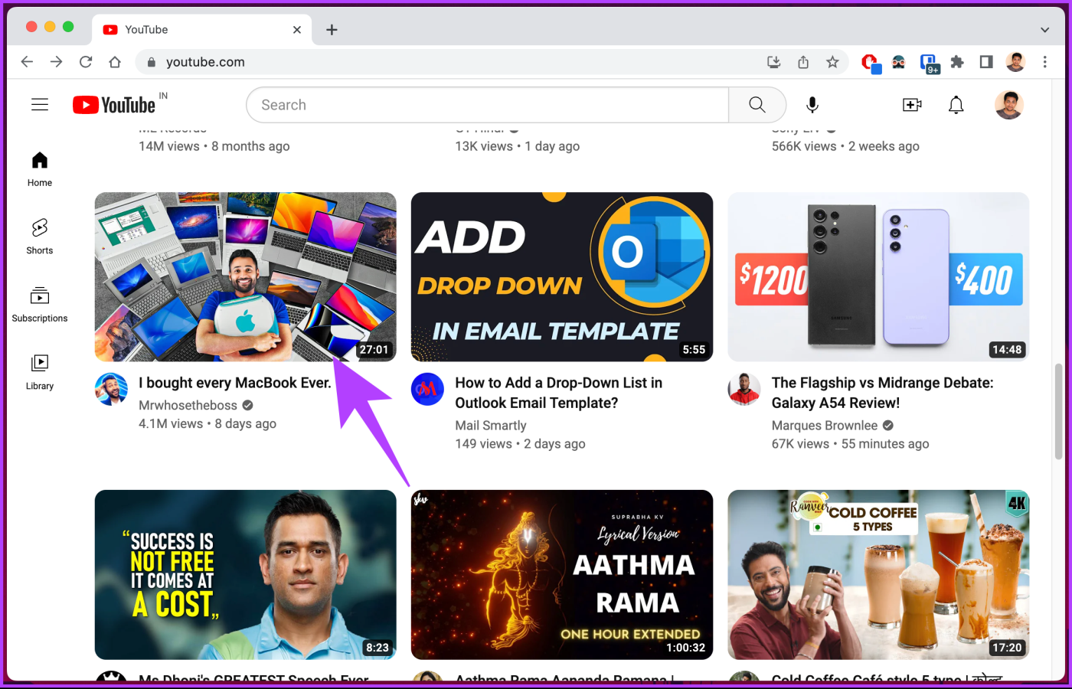1072x689 pixels.
Task: Open the Galaxy A54 review thumbnail
Action: coord(878,276)
